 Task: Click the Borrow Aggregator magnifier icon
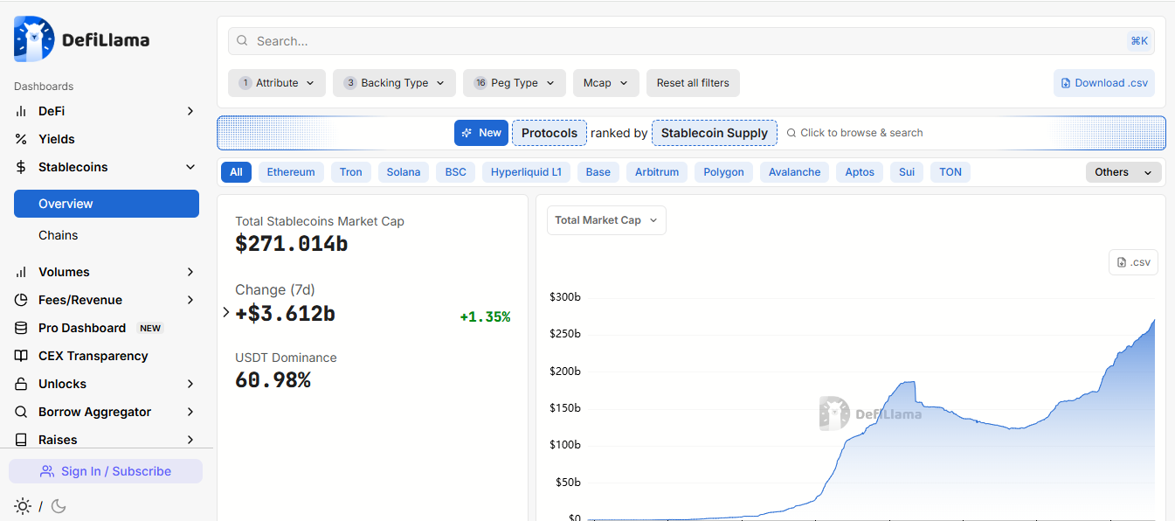(21, 412)
